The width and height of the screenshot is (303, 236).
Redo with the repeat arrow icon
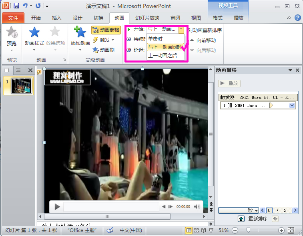[x=38, y=6]
